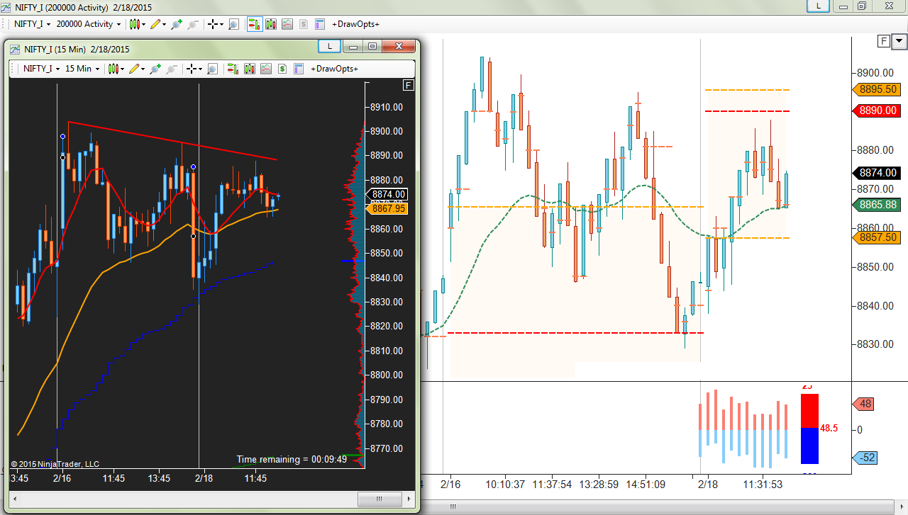This screenshot has width=908, height=515.
Task: Minimize the NIFTY_I 15 Min chart window
Action: point(353,47)
